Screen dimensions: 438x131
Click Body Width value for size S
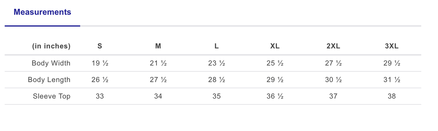[100, 63]
